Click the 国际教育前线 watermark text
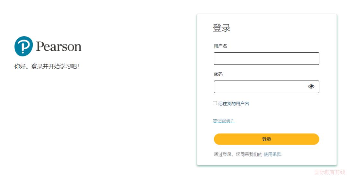Image resolution: width=347 pixels, height=176 pixels. (x=330, y=172)
